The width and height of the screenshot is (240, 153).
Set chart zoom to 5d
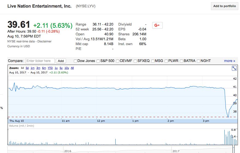pyautogui.click(x=27, y=68)
